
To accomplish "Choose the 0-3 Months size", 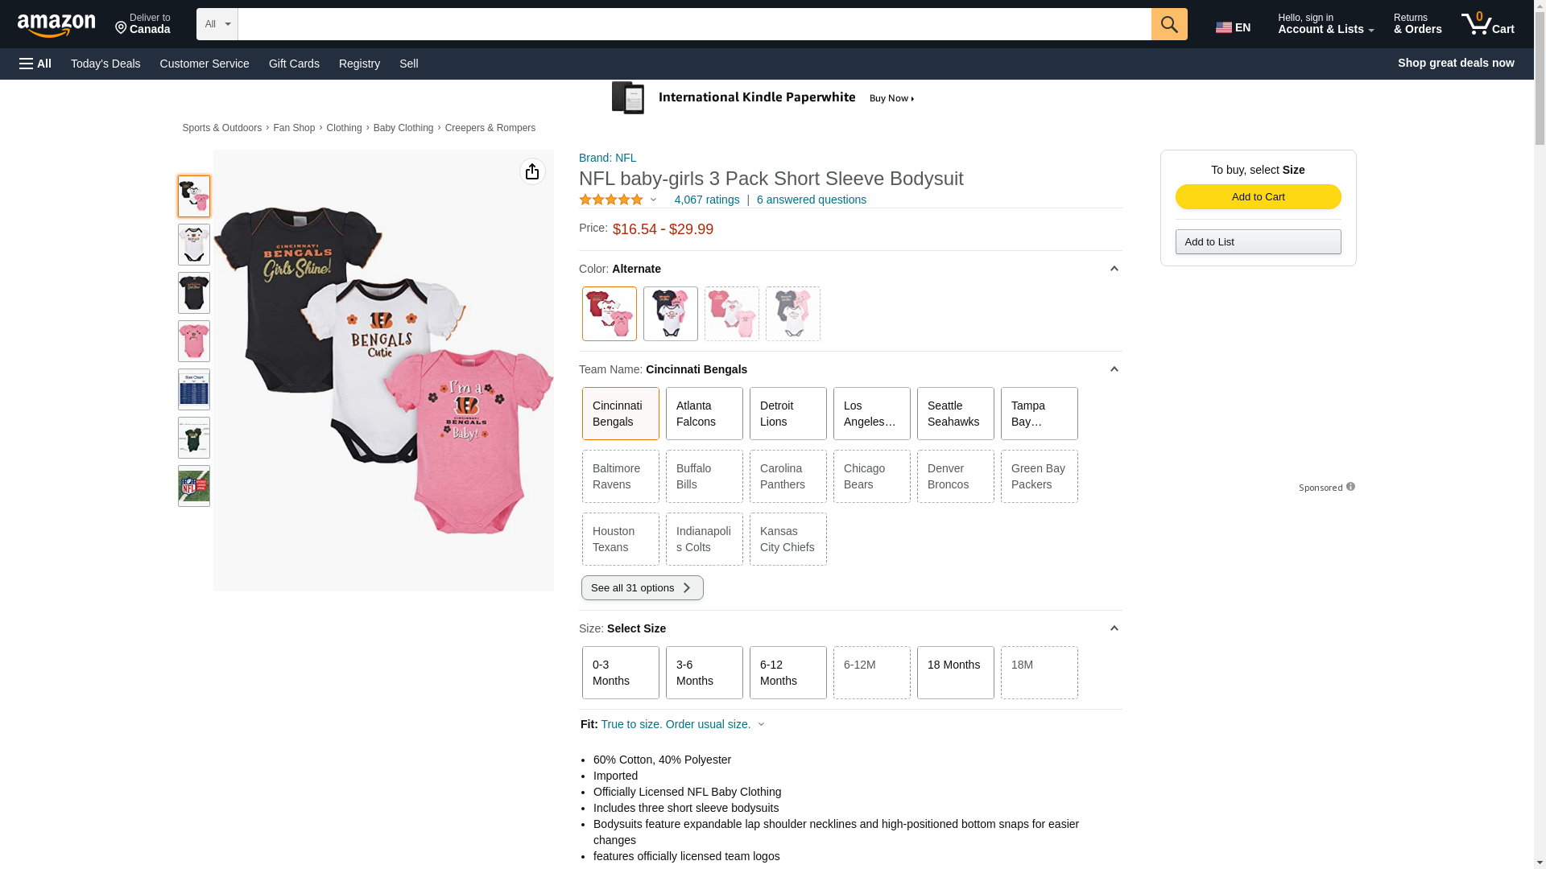I will [x=620, y=673].
